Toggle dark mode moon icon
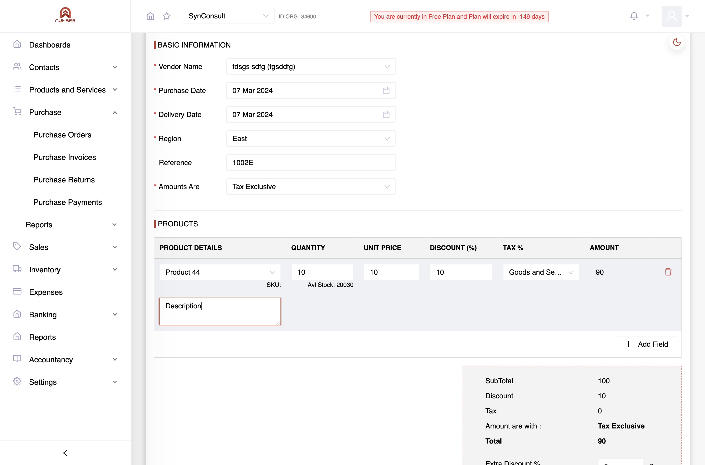 point(677,42)
